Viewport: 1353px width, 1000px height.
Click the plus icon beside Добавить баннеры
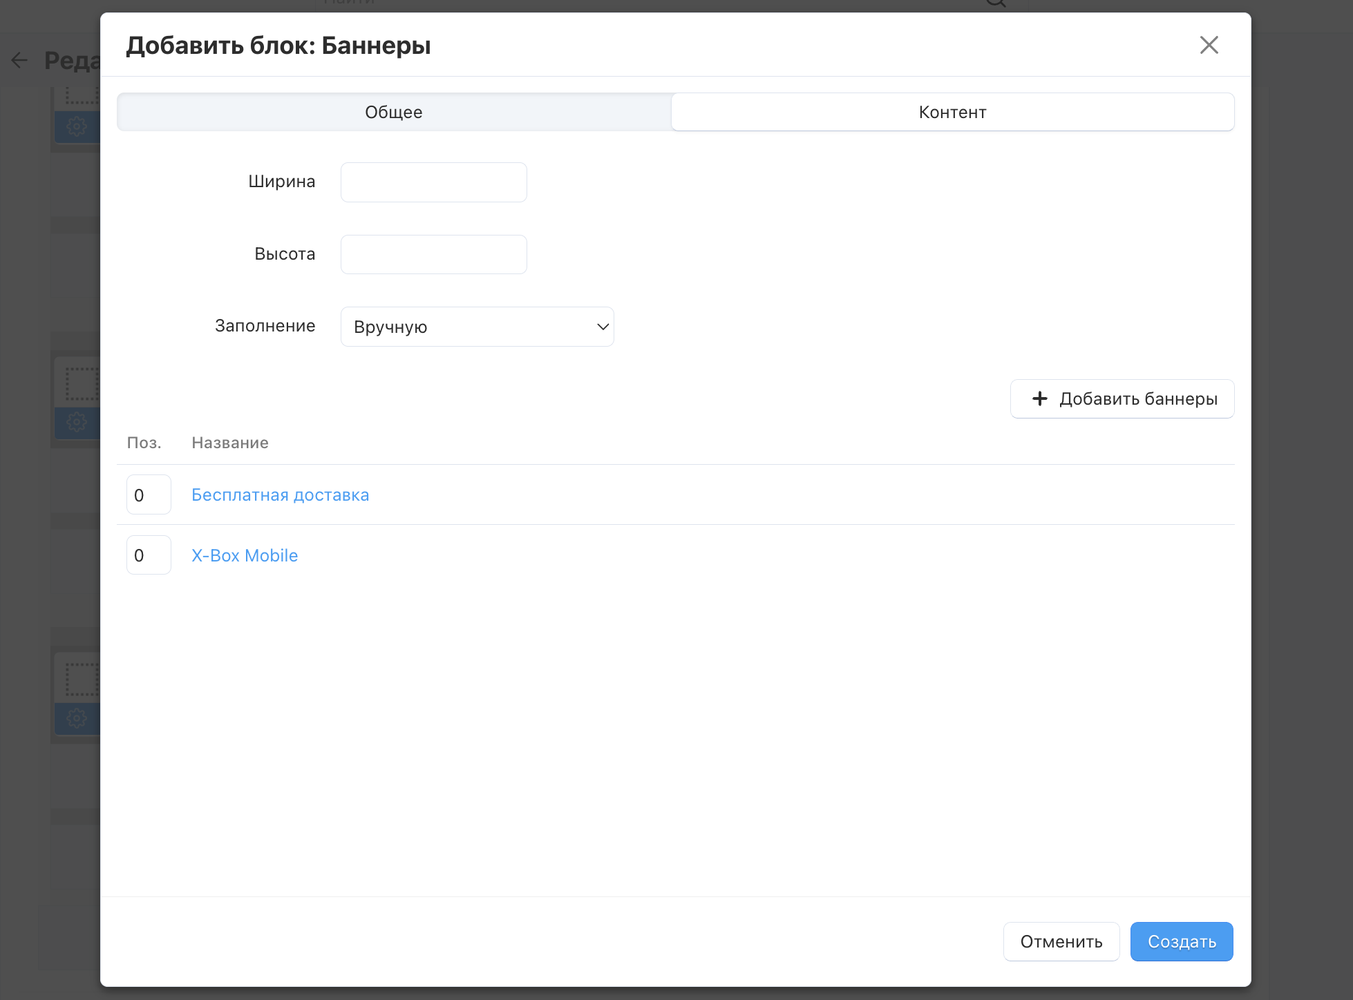(1039, 398)
